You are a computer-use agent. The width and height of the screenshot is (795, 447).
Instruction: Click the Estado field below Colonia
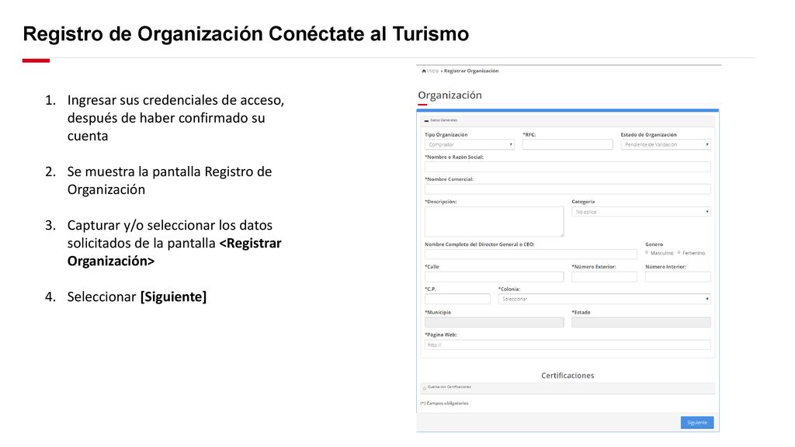pyautogui.click(x=641, y=322)
